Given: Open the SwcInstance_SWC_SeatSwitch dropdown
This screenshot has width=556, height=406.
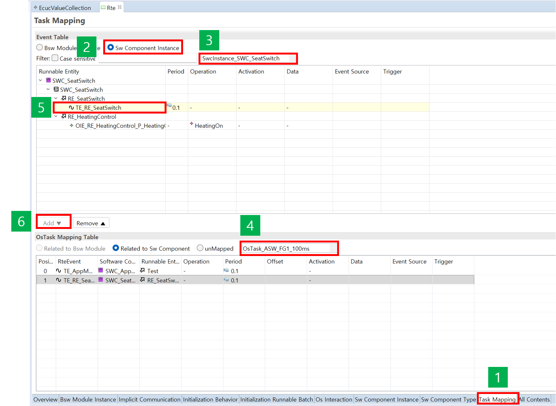Looking at the screenshot, I should pyautogui.click(x=292, y=59).
